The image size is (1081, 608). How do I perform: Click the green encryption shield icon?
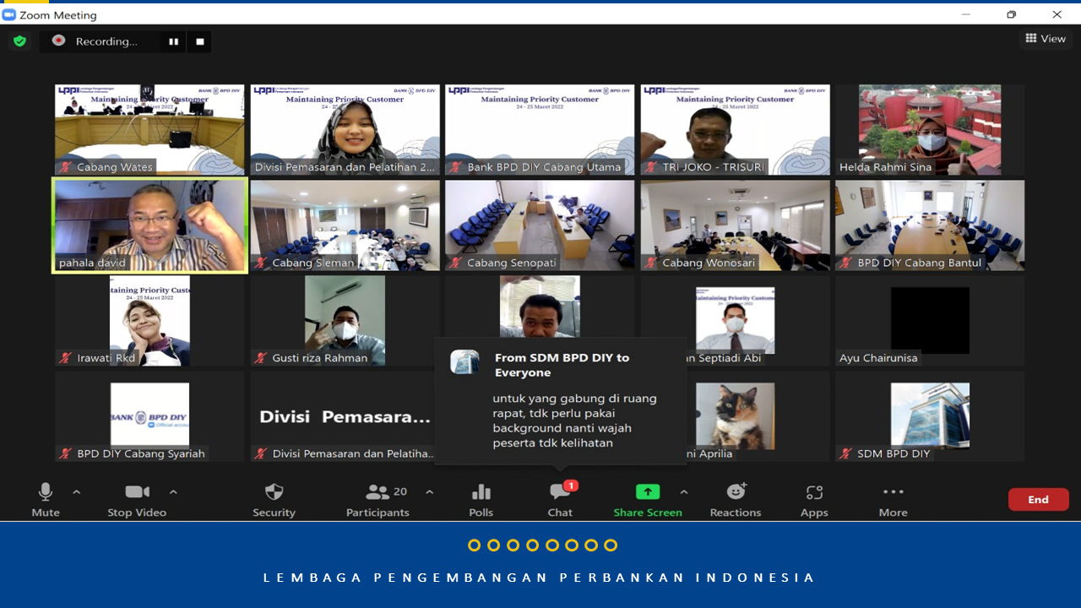click(19, 41)
